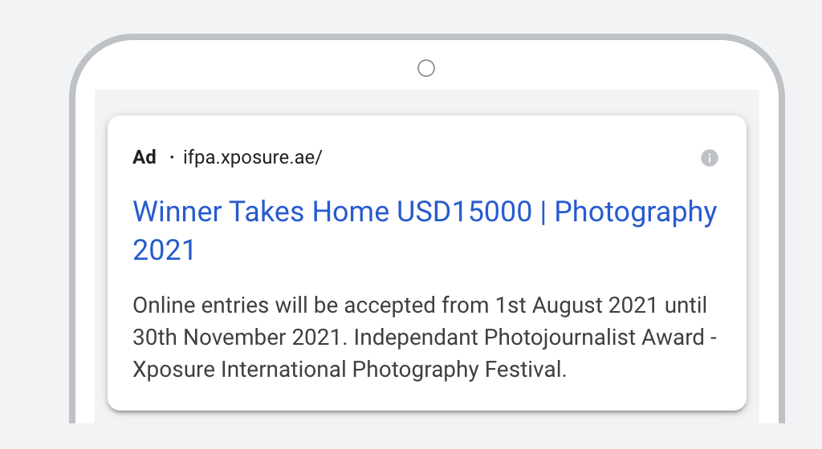Click the ad info icon
This screenshot has width=822, height=449.
pyautogui.click(x=710, y=157)
